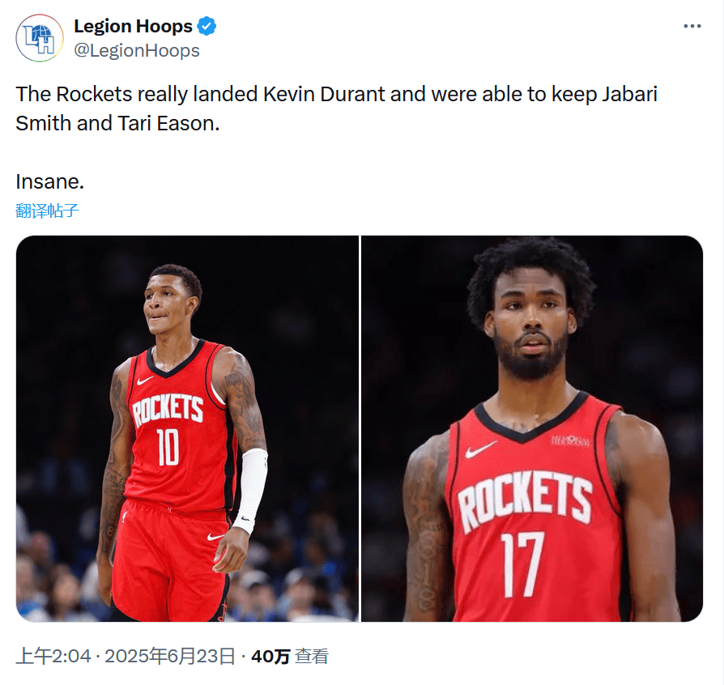Open the right photo of player 17
Image resolution: width=724 pixels, height=685 pixels.
[532, 428]
